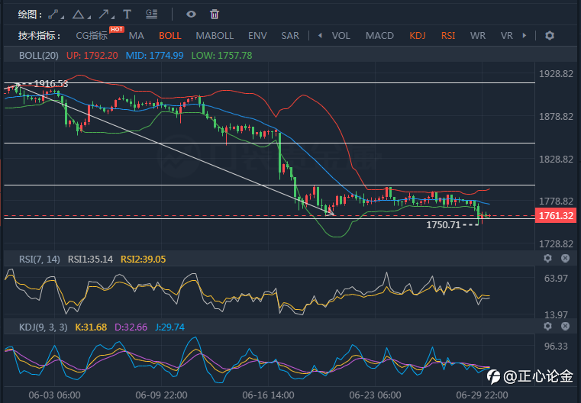Open RSI panel settings gear
Image resolution: width=581 pixels, height=403 pixels.
547,259
